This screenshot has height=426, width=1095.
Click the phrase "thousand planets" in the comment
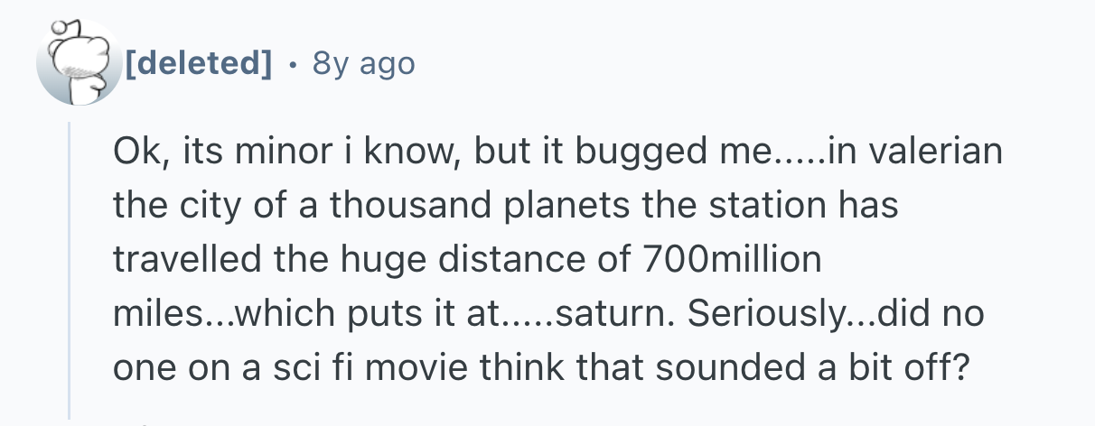tap(433, 206)
